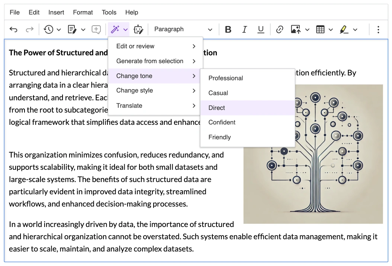Click the insert link icon

pyautogui.click(x=280, y=29)
